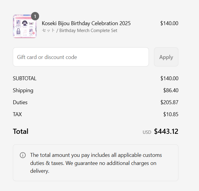Focus the gift card or discount code field
The width and height of the screenshot is (199, 191).
tap(81, 57)
